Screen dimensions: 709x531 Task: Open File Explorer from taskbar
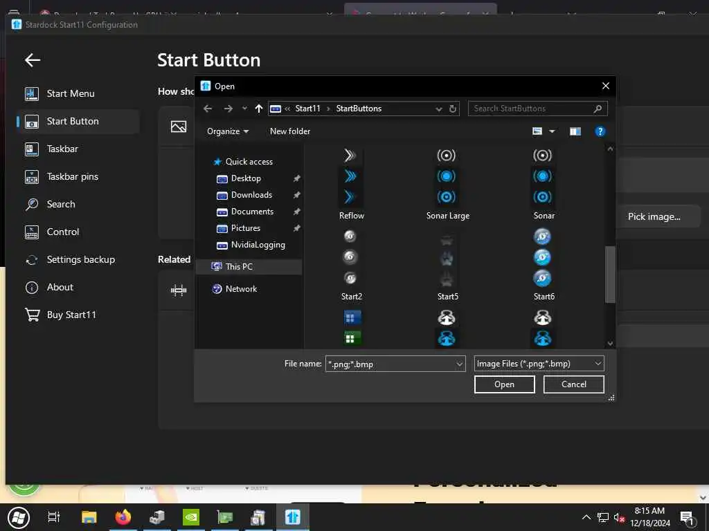pyautogui.click(x=89, y=517)
